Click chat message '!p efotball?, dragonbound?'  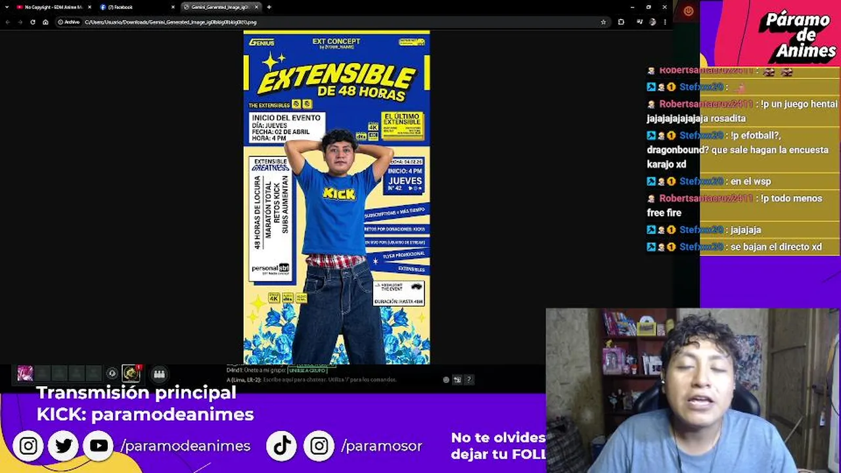[738, 150]
